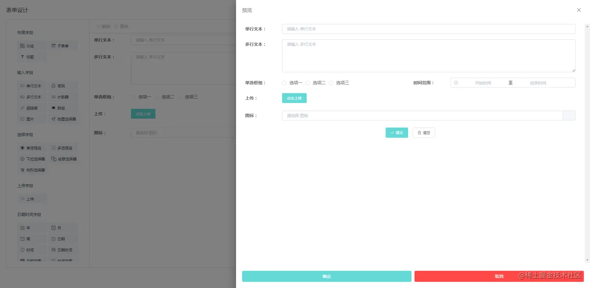Select the 多选框组 field

point(62,148)
